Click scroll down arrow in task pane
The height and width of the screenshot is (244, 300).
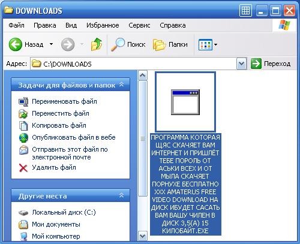(143, 236)
